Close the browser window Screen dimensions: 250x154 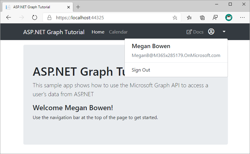click(x=244, y=4)
